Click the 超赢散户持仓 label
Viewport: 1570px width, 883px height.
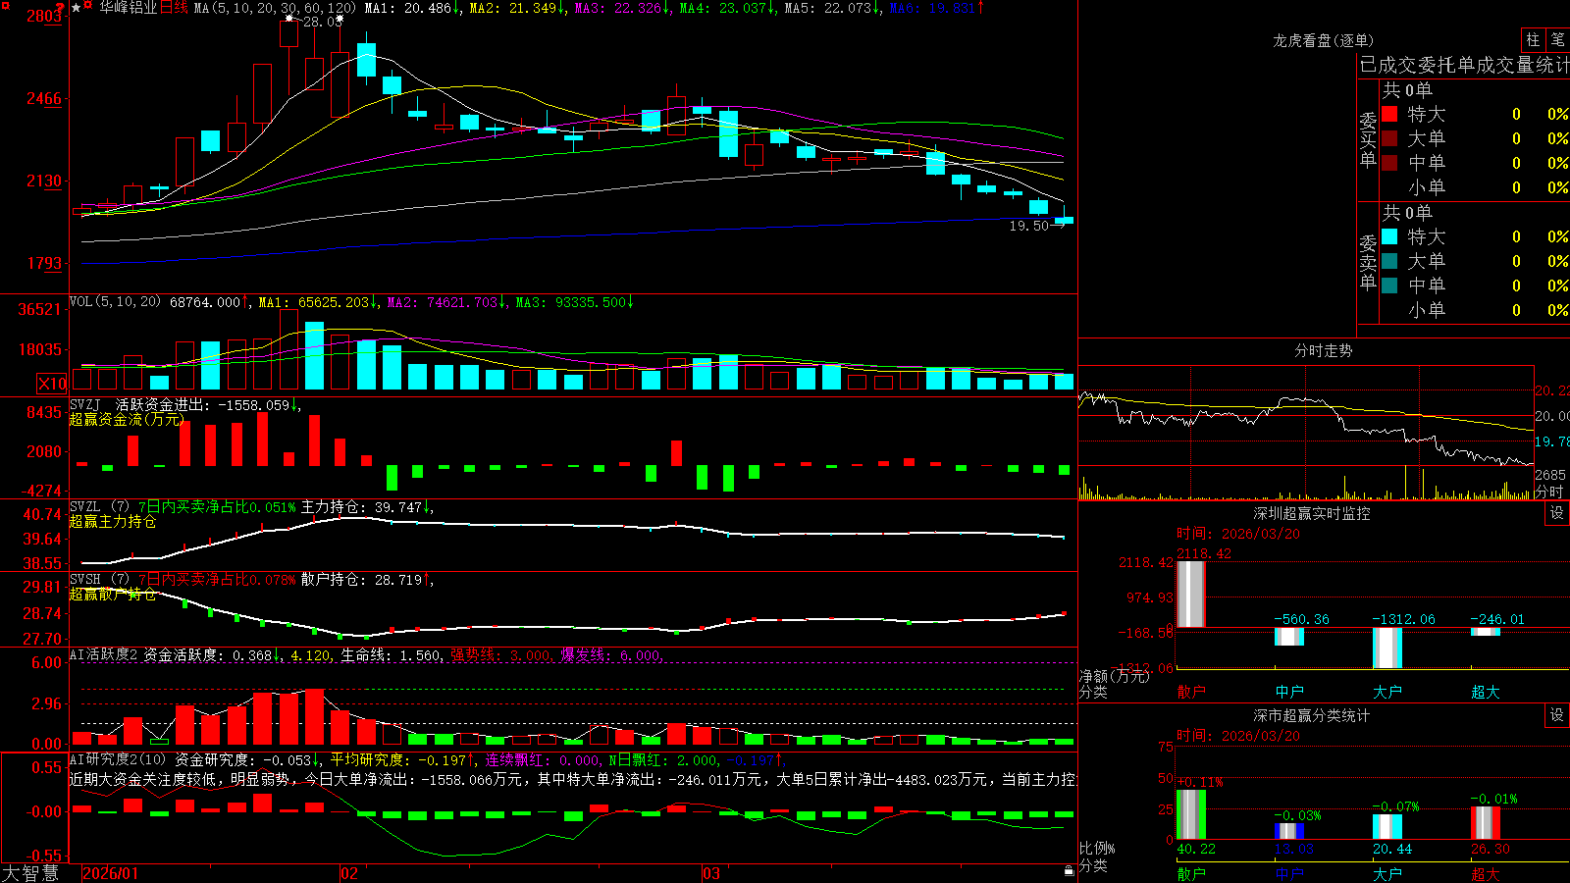(113, 594)
